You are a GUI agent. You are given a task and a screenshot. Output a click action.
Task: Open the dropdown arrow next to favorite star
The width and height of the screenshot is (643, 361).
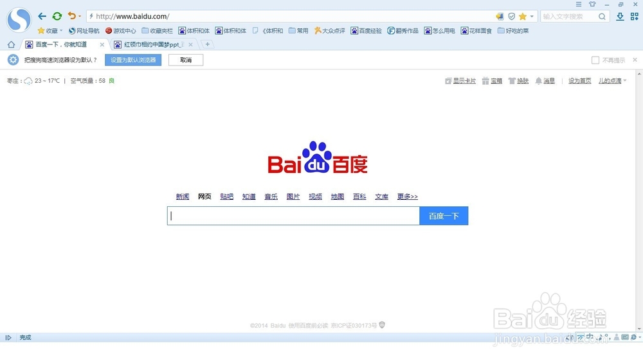click(x=532, y=17)
